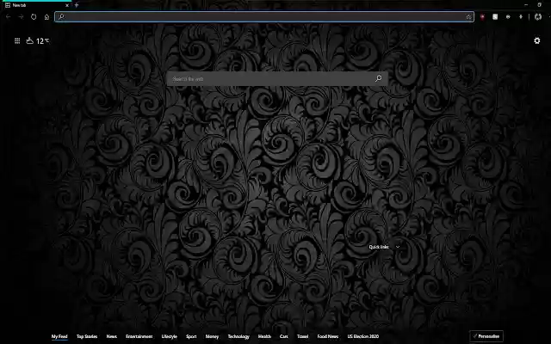Open the Food News tab
Image resolution: width=551 pixels, height=344 pixels.
tap(328, 336)
